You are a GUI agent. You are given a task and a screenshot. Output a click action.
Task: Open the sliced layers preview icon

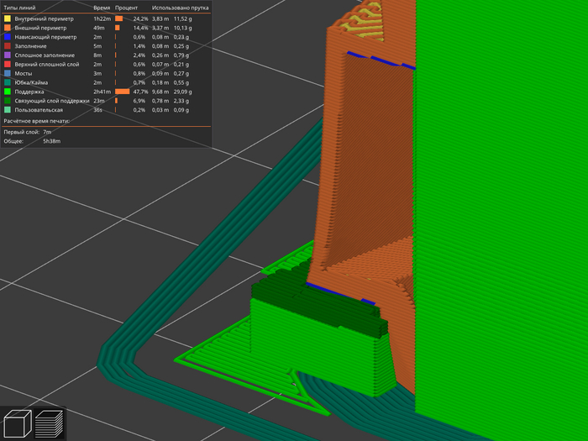coord(50,423)
